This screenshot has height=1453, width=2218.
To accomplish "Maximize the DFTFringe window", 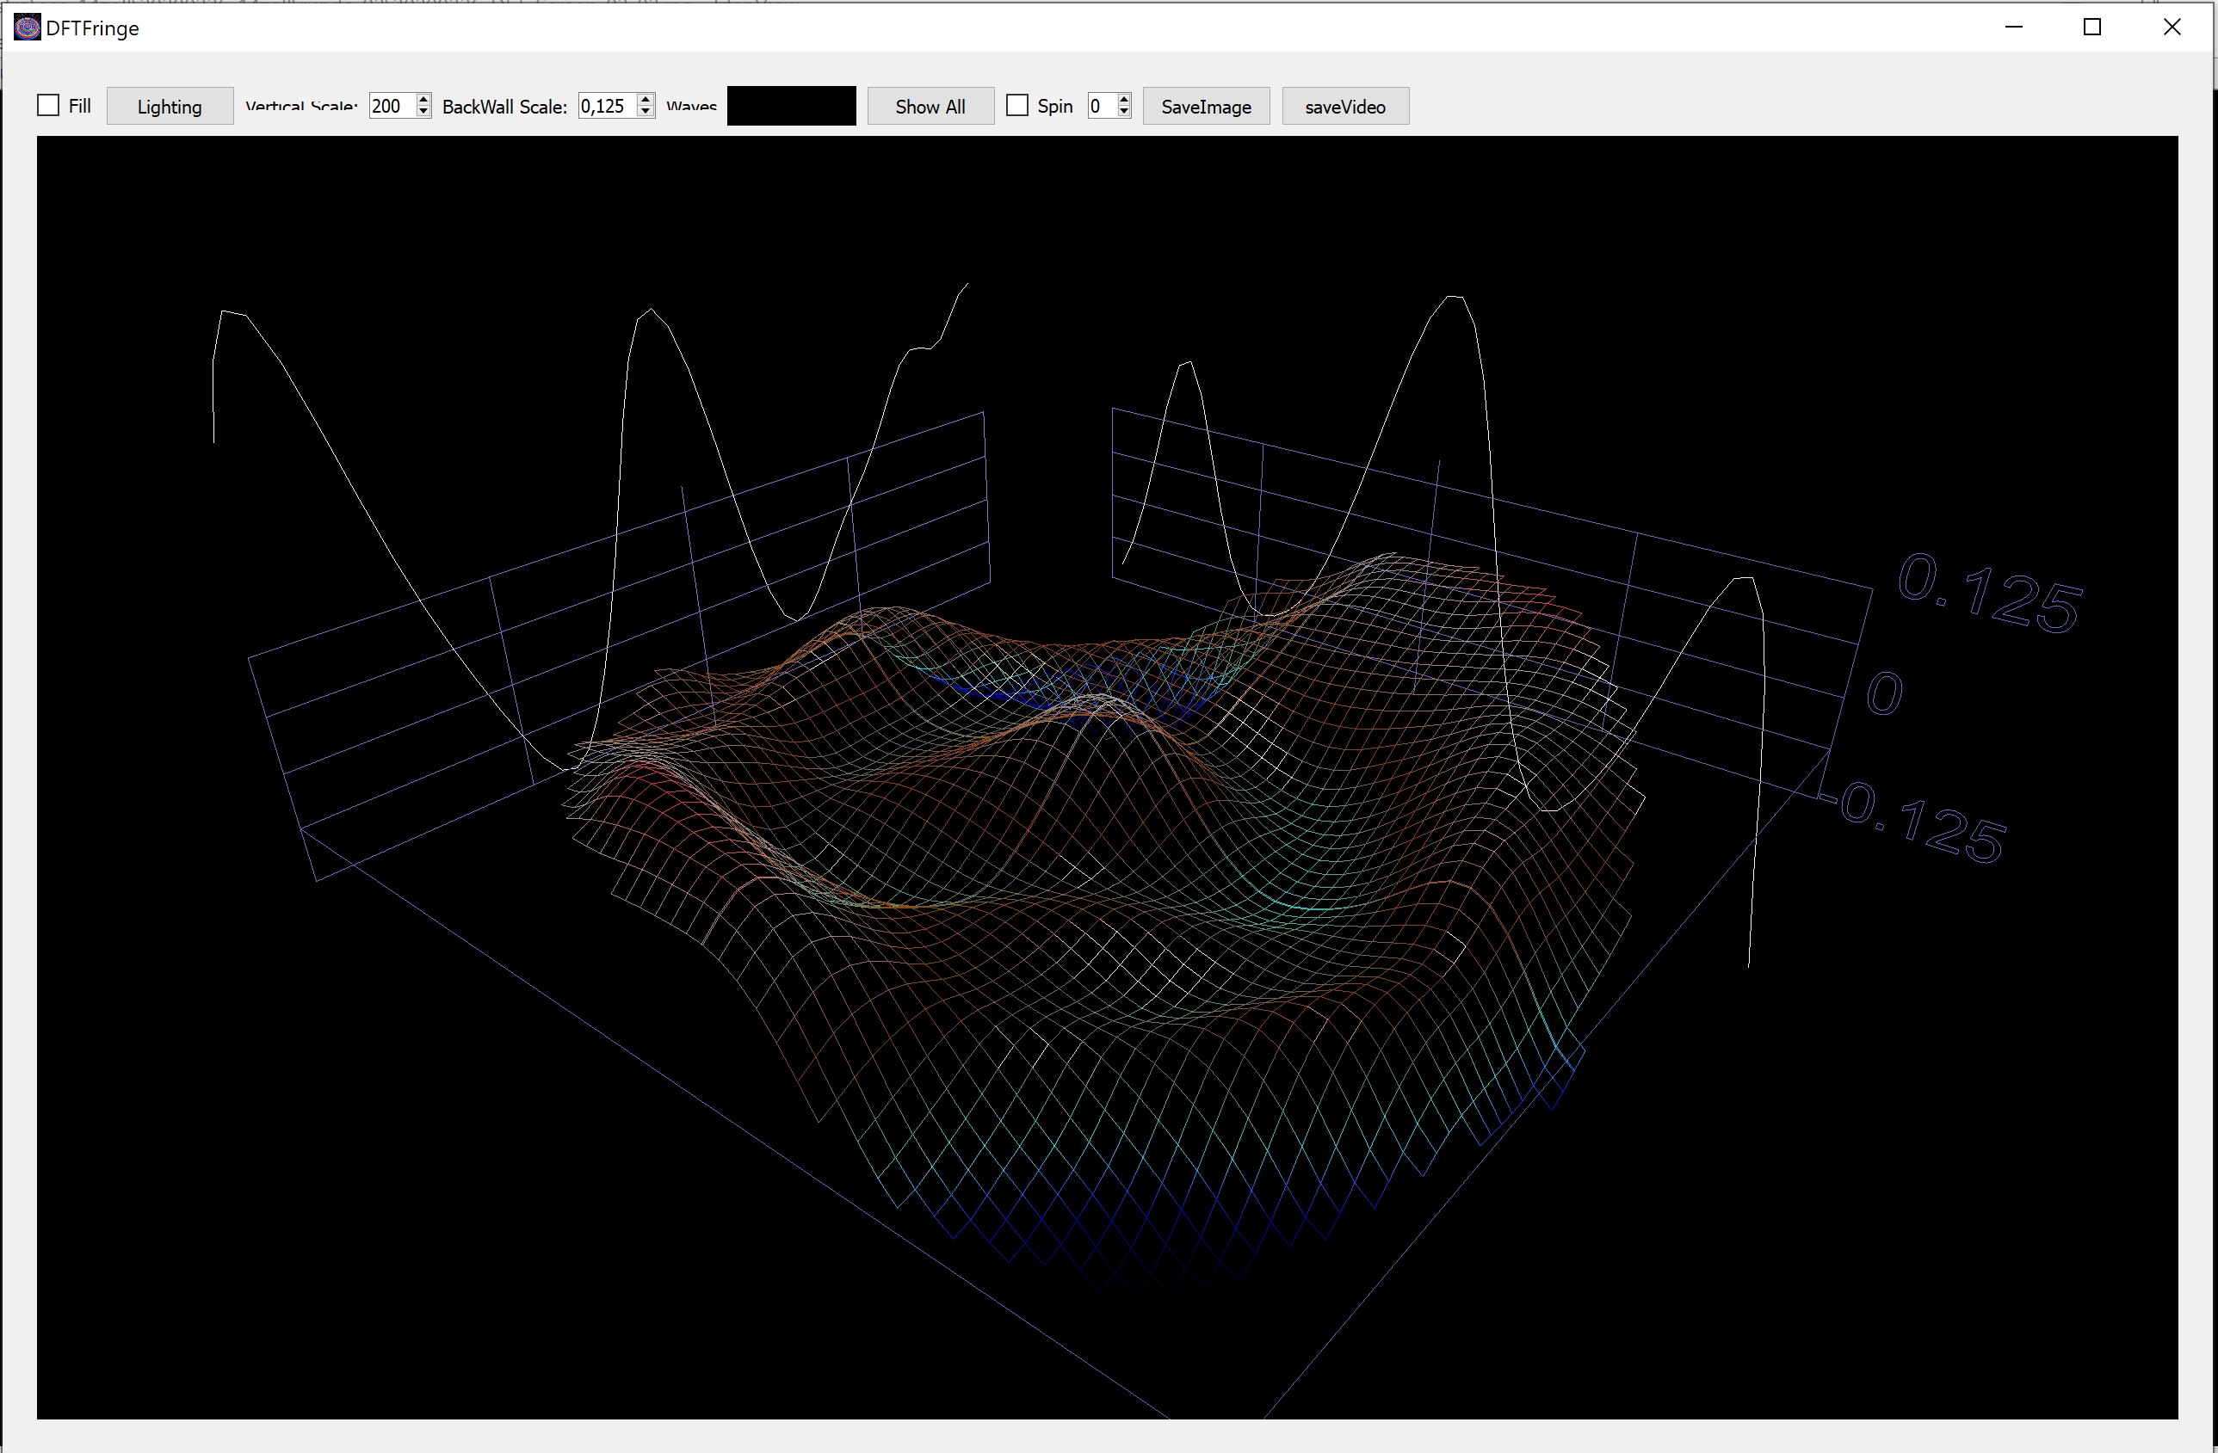I will (2092, 28).
